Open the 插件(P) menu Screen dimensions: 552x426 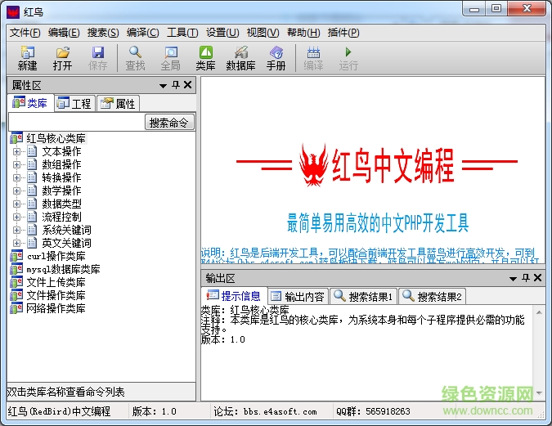(x=343, y=33)
